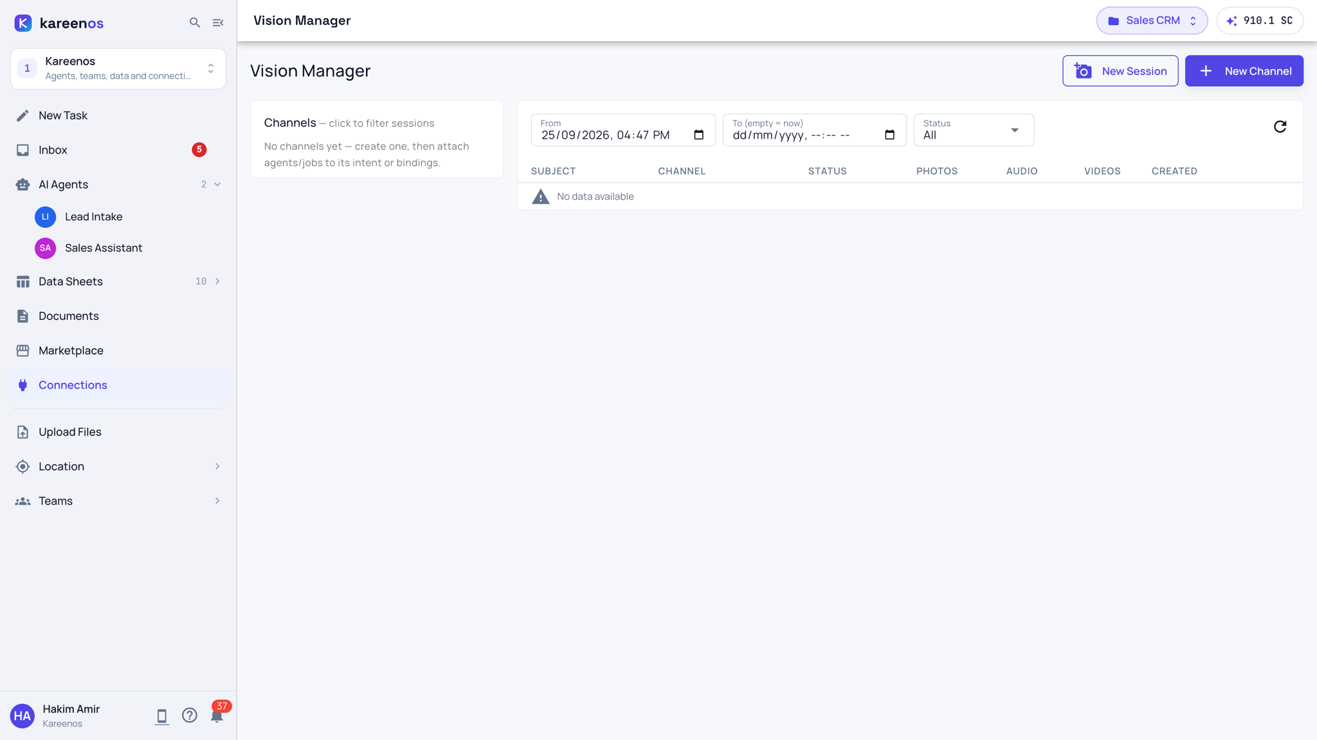The image size is (1317, 740).
Task: Click the Data Sheets table icon
Action: [23, 281]
